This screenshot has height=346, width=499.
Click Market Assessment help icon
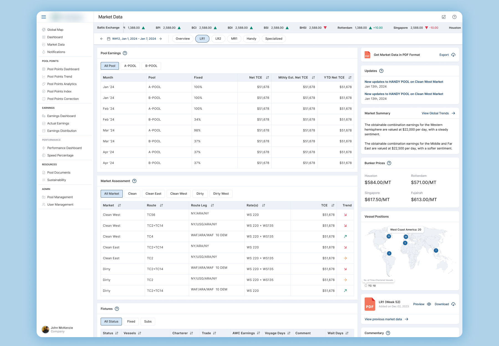click(x=134, y=181)
